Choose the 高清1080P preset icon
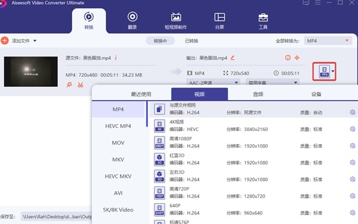358x224 pixels. (159, 142)
